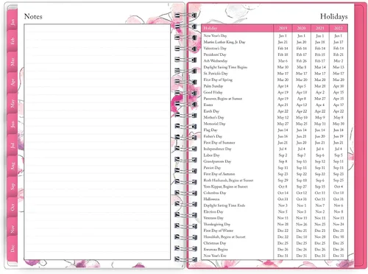Viewport: 368px width, 274px height.
Task: Click Passover, Begins at Sunset label
Action: point(223,99)
